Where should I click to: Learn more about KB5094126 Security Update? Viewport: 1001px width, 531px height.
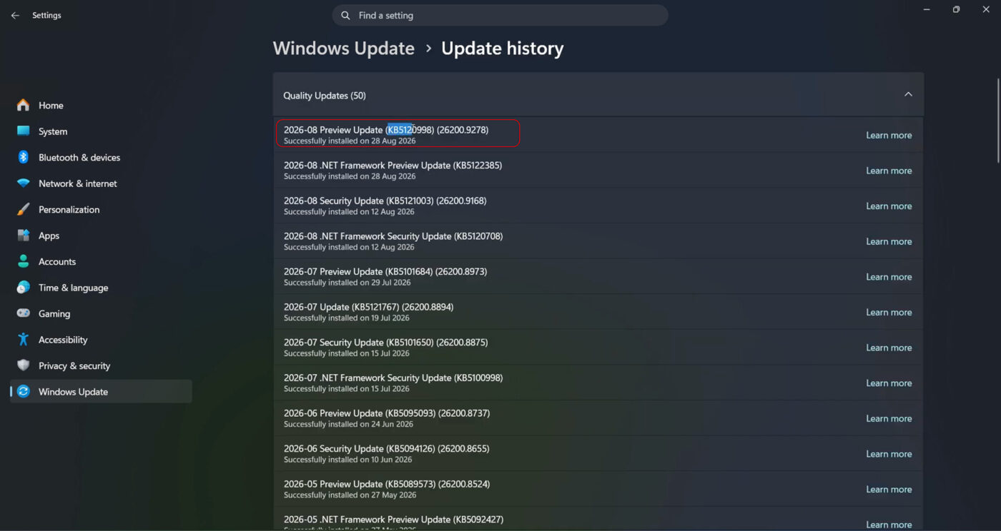tap(889, 454)
